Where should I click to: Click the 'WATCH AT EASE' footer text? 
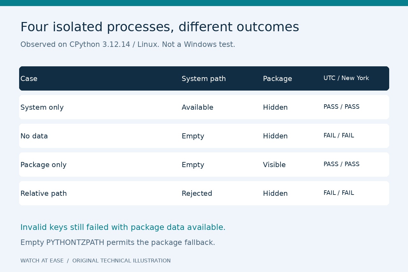tap(42, 261)
